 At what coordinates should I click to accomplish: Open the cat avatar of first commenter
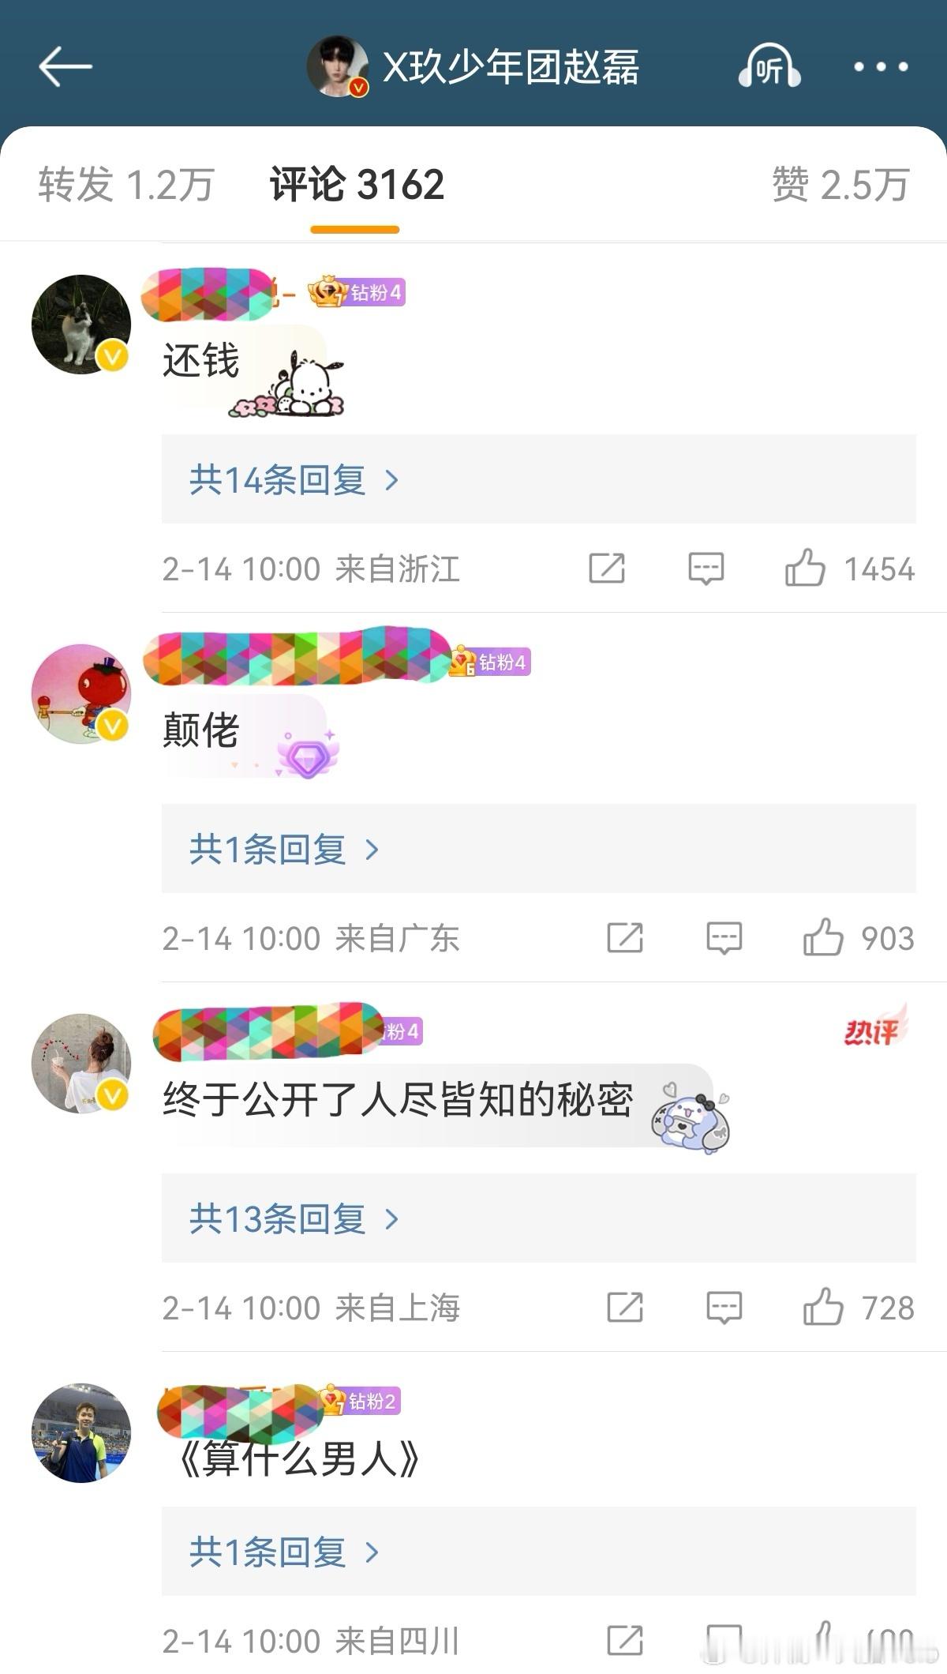click(81, 324)
